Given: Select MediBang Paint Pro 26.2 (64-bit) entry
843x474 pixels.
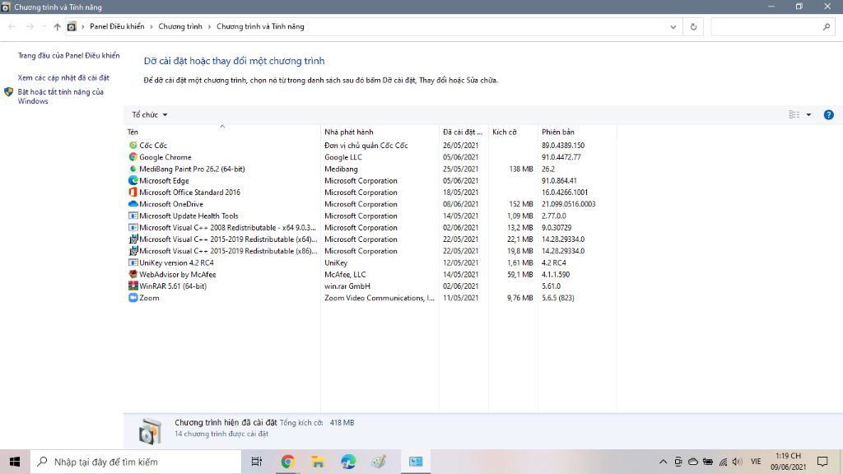Looking at the screenshot, I should pyautogui.click(x=192, y=169).
